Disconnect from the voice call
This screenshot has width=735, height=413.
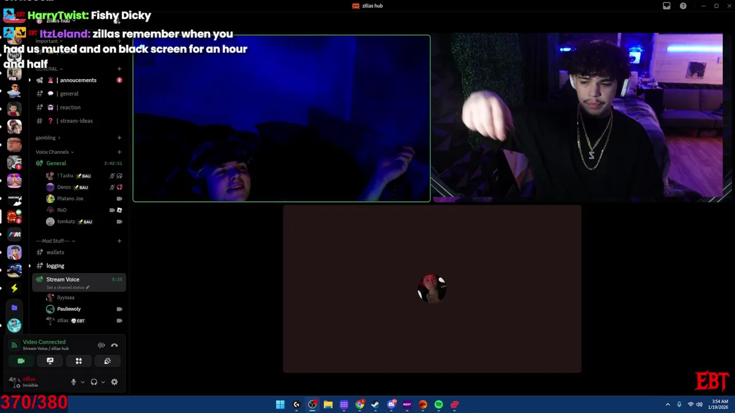(114, 345)
